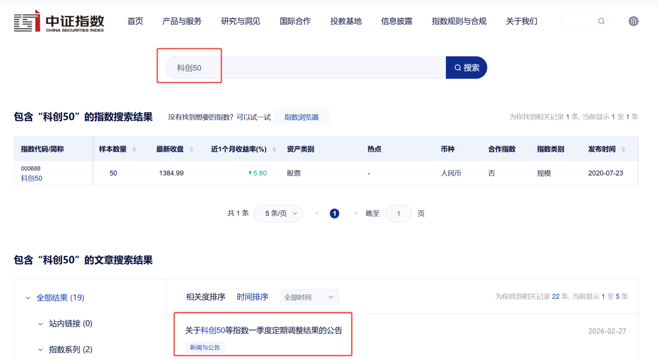The image size is (658, 359).
Task: Expand the 指数系列 (2) category
Action: coord(40,349)
